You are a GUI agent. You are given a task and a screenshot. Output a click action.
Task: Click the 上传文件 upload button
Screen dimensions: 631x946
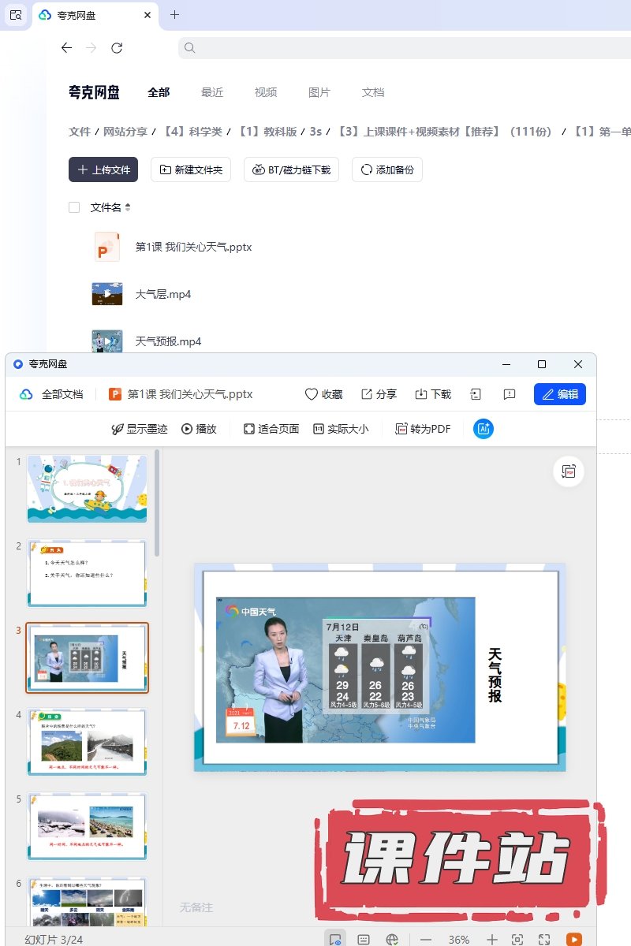coord(103,169)
